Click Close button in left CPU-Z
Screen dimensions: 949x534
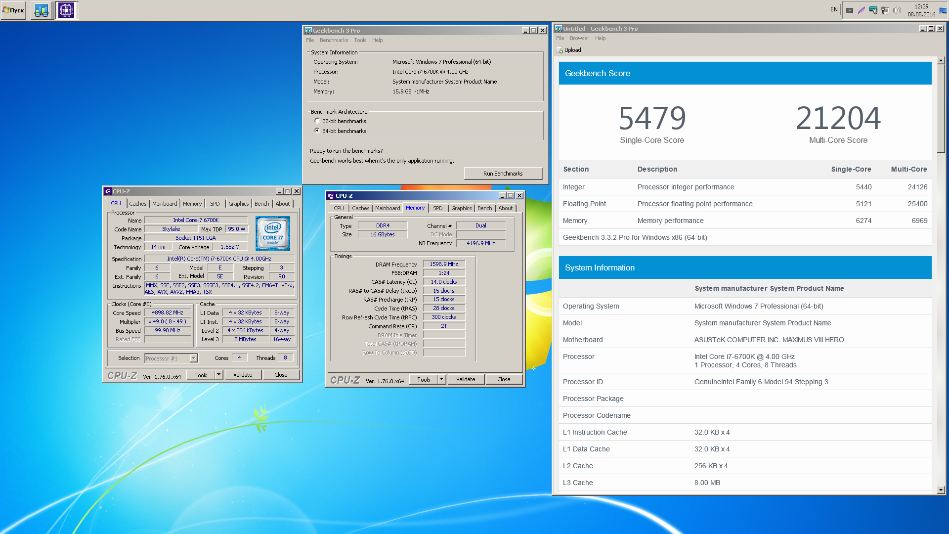pos(281,375)
